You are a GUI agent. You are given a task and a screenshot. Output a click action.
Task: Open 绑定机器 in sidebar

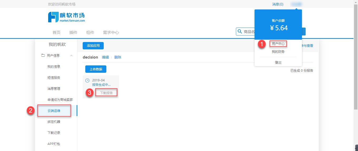(54, 122)
